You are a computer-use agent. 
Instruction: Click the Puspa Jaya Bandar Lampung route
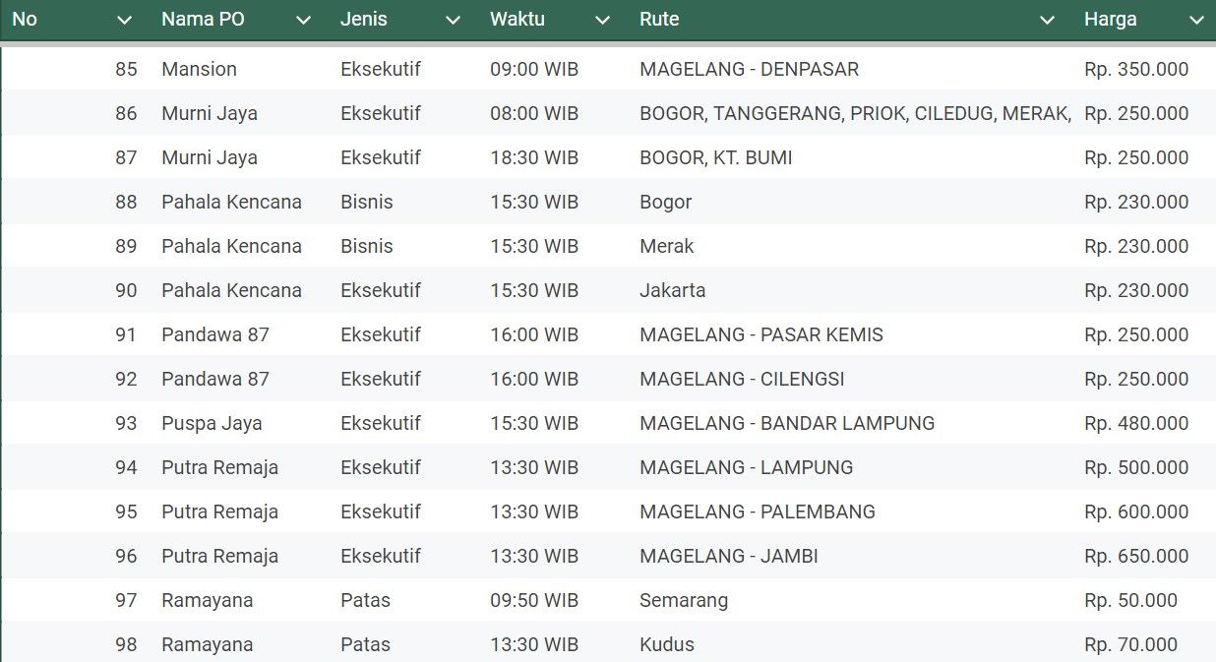point(786,423)
